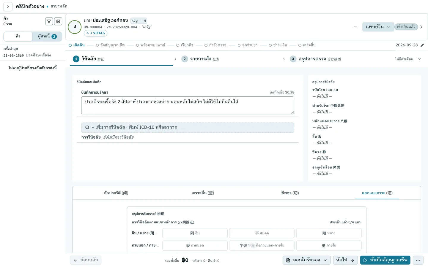The width and height of the screenshot is (428, 267).
Task: Open the patient header more options menu
Action: click(355, 27)
